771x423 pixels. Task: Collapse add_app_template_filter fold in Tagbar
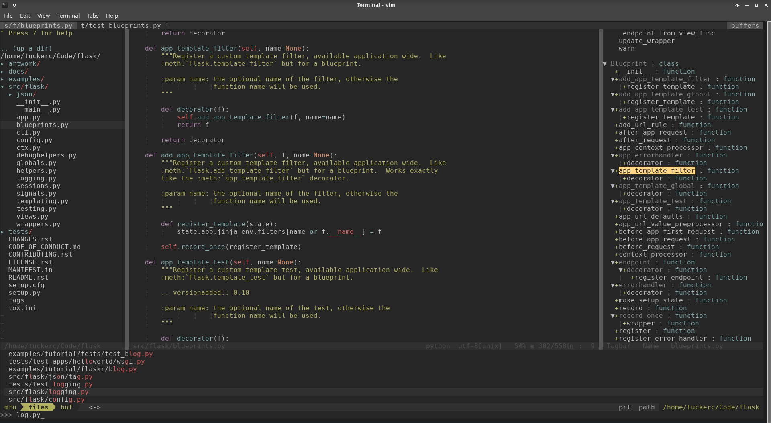point(613,79)
